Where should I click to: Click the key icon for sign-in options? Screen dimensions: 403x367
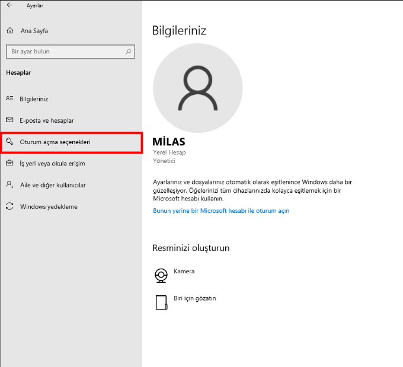tap(9, 142)
